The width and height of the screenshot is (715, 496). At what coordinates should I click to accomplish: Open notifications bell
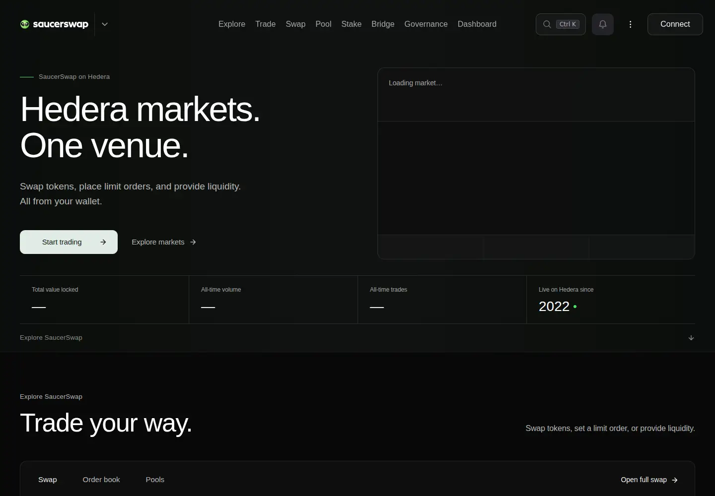[x=603, y=24]
